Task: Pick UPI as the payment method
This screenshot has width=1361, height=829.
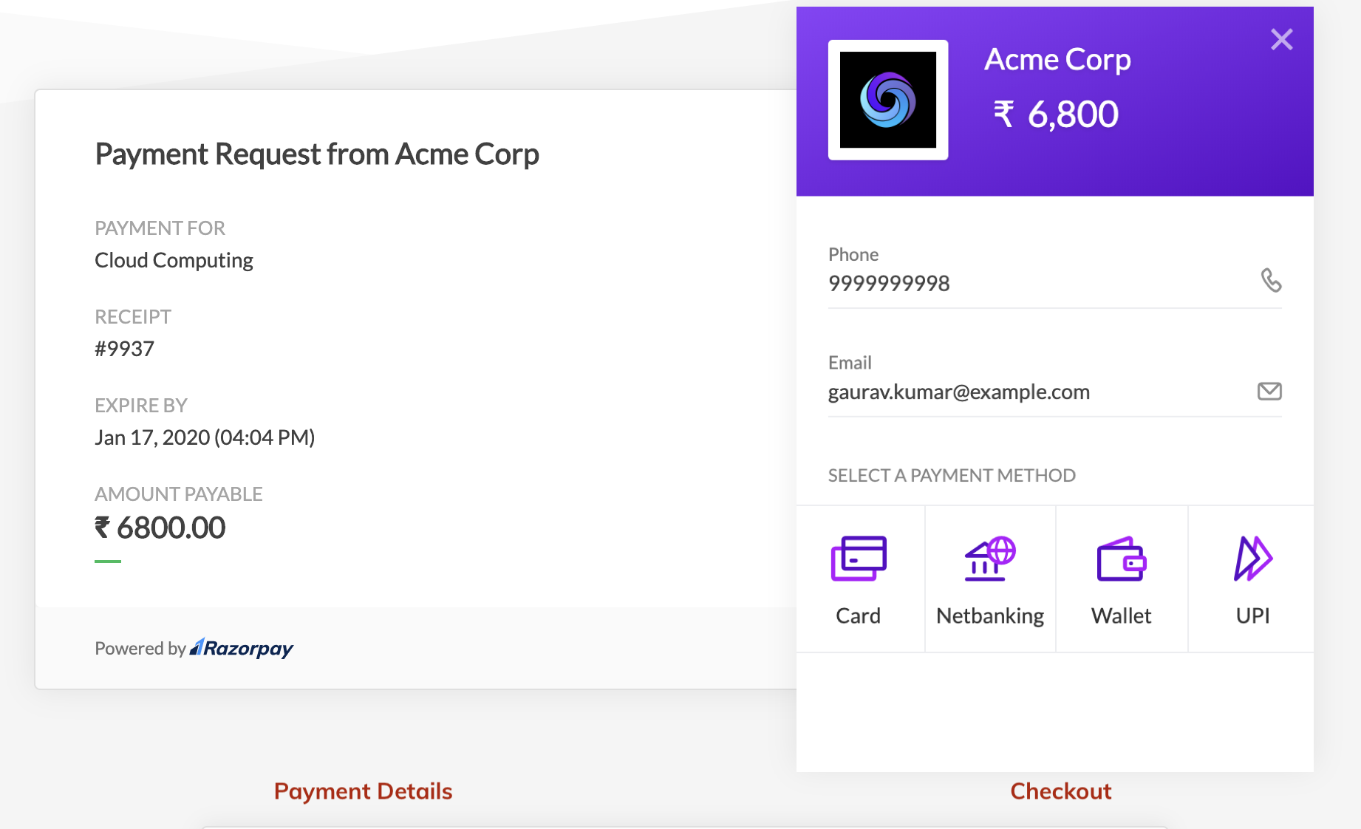Action: tap(1252, 579)
